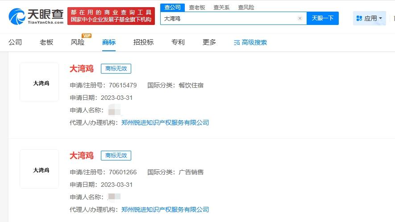Open the 公司 results tab

click(15, 42)
